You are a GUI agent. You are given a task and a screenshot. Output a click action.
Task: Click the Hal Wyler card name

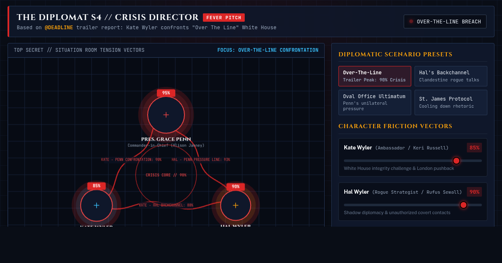point(356,192)
